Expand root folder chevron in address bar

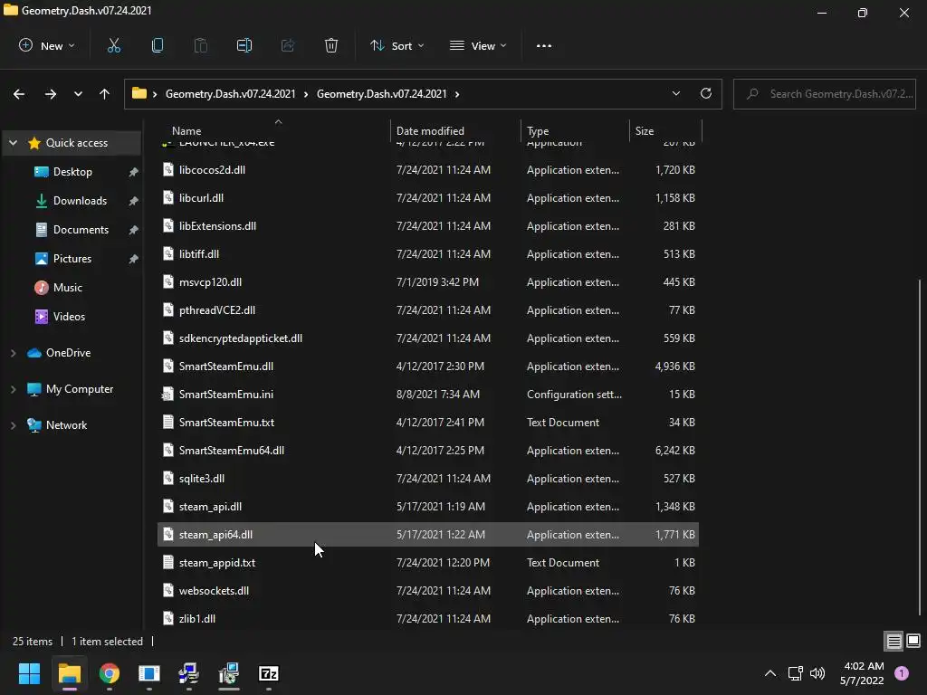[x=154, y=94]
